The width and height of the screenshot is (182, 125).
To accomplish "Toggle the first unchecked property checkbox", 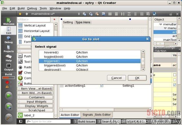I will (x=175, y=75).
